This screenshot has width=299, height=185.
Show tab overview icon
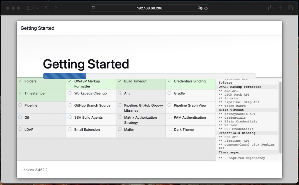pos(290,8)
